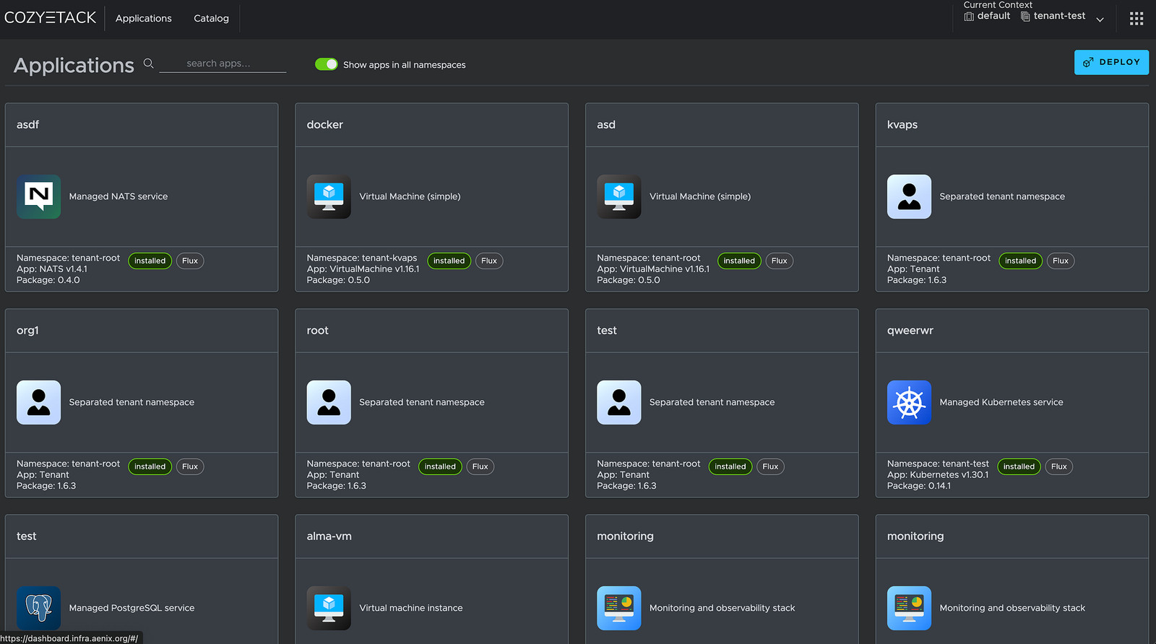Click 'App: Kubernetes v1.30.1' text
This screenshot has height=644, width=1156.
pyautogui.click(x=938, y=475)
